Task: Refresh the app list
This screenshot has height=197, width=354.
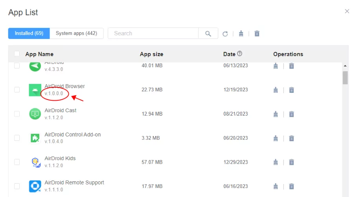Action: point(225,34)
